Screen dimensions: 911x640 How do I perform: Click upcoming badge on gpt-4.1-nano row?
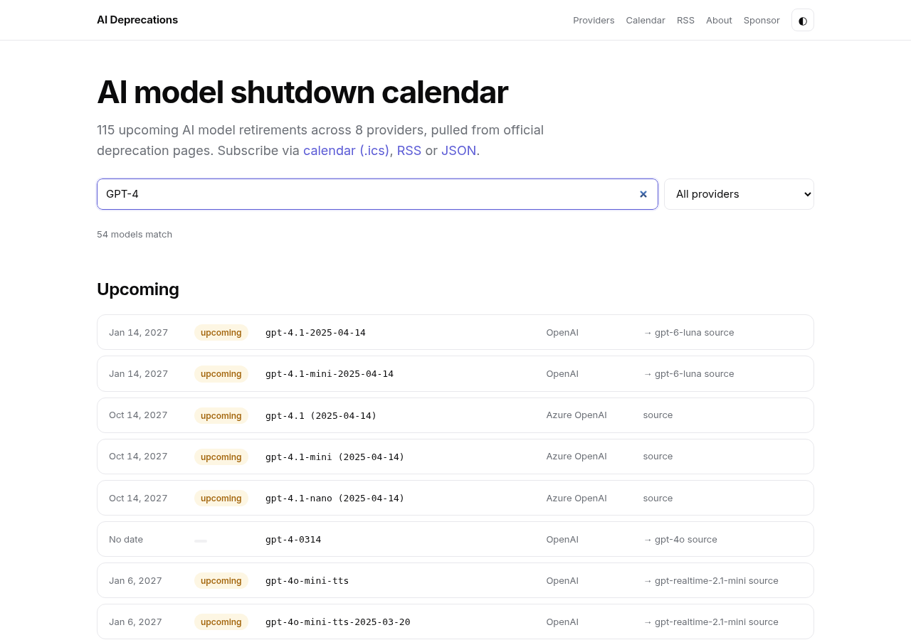tap(221, 498)
